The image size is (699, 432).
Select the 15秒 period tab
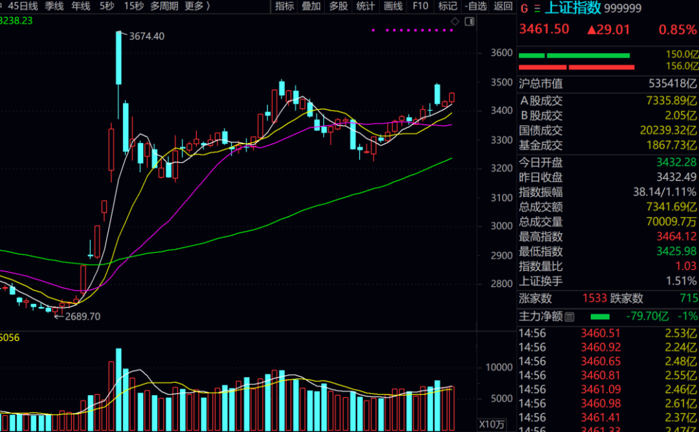[134, 6]
